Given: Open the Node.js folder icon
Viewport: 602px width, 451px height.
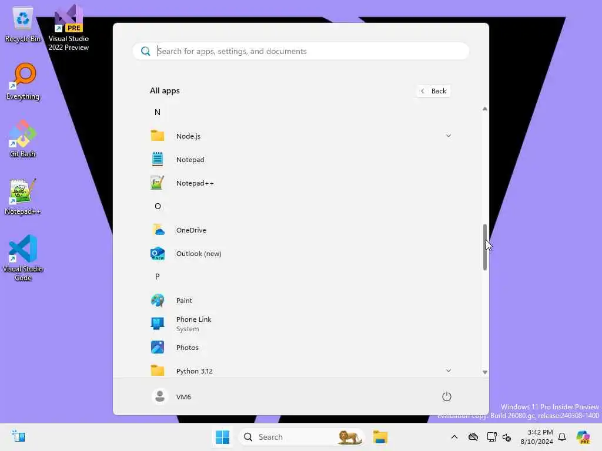Looking at the screenshot, I should click(158, 136).
